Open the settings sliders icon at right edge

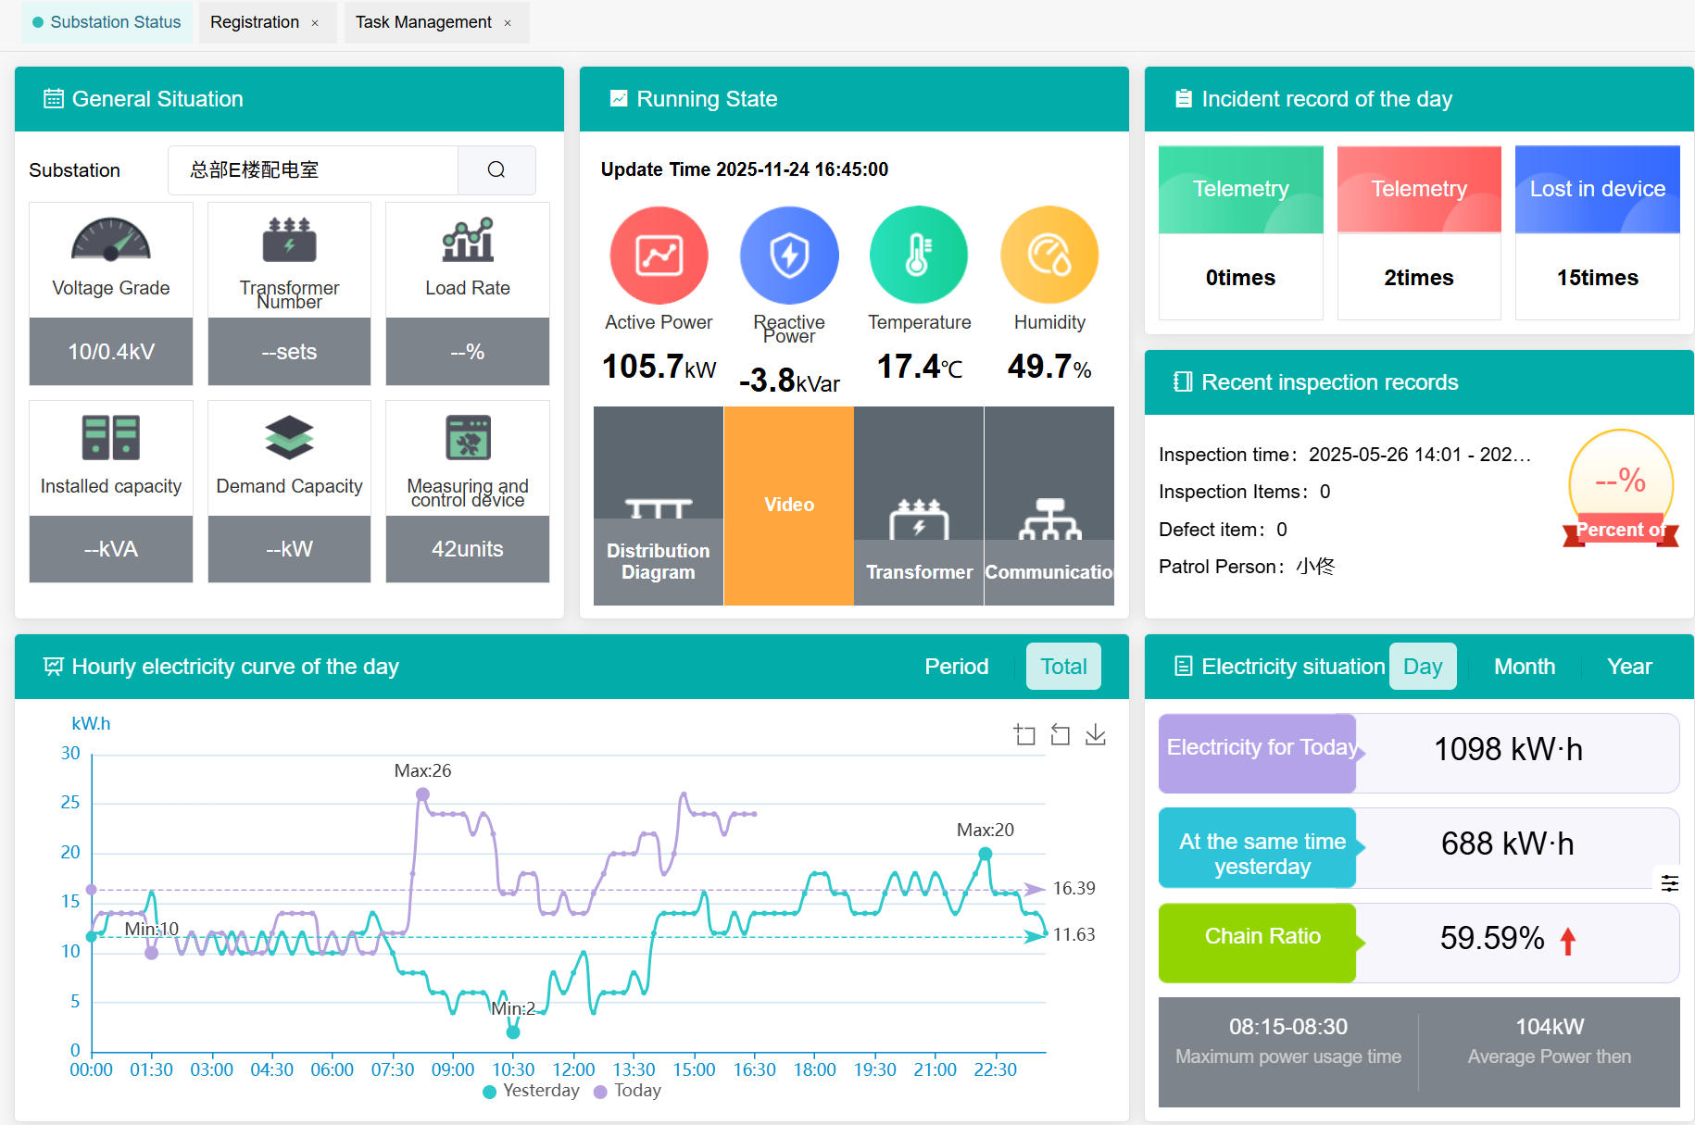1669,883
